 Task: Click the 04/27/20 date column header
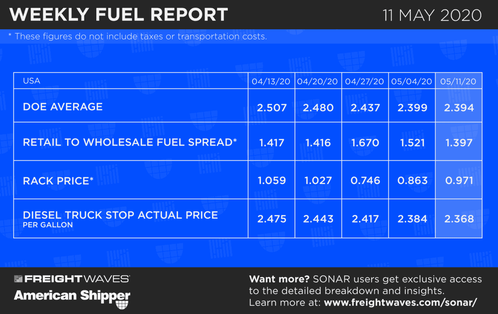[x=365, y=82]
